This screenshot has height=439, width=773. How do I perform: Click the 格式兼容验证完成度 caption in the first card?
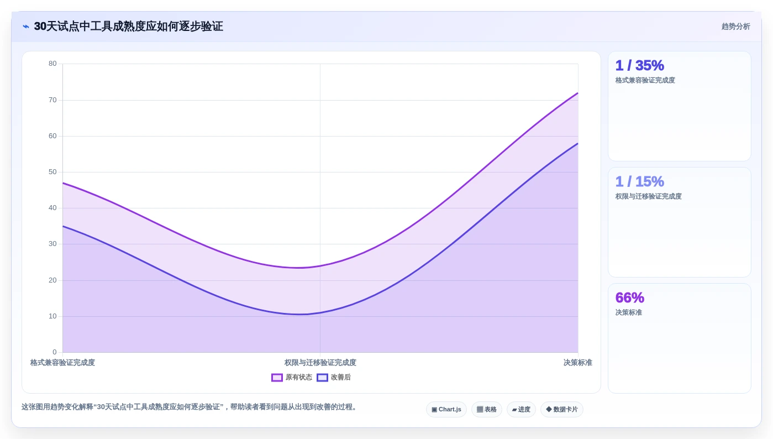click(645, 80)
